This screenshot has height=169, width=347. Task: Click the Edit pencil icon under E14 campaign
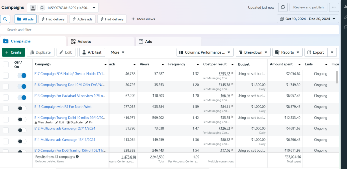point(57,122)
